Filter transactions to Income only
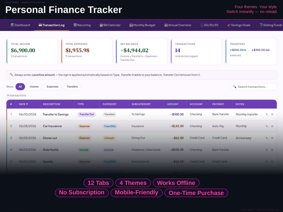The height and width of the screenshot is (212, 283). 34,87
